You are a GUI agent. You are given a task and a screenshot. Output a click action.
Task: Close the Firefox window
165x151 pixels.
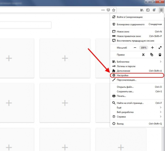point(160,2)
